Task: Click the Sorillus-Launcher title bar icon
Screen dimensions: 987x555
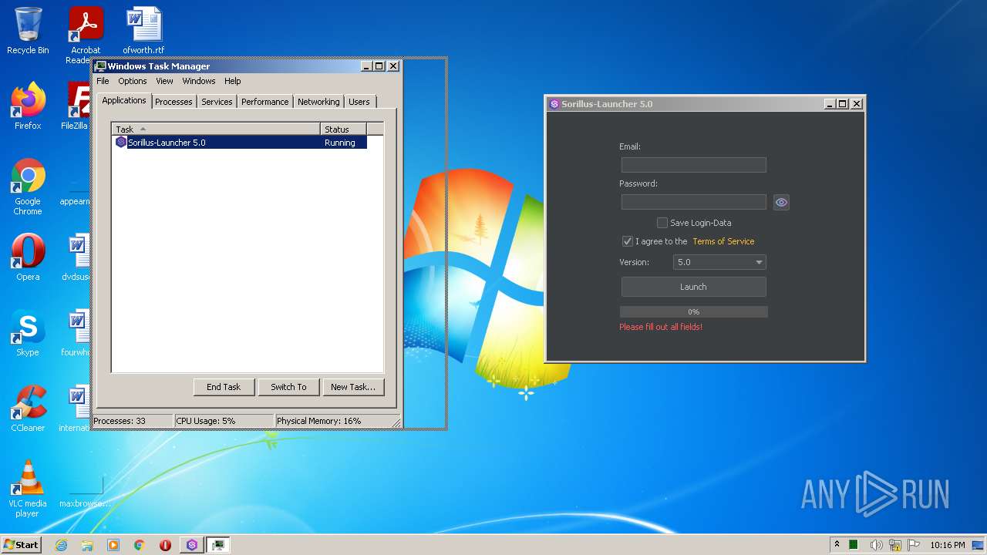Action: [x=554, y=104]
